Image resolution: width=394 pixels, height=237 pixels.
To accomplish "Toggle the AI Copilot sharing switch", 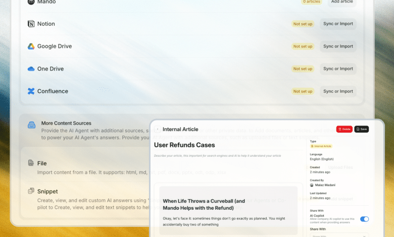I will tap(364, 219).
